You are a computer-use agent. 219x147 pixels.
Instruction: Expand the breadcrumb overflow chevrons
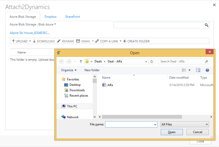[91, 61]
